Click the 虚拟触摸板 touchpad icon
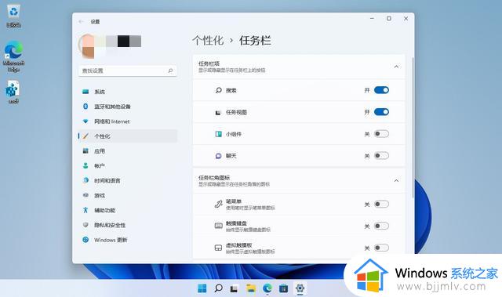This screenshot has width=502, height=297. [218, 248]
